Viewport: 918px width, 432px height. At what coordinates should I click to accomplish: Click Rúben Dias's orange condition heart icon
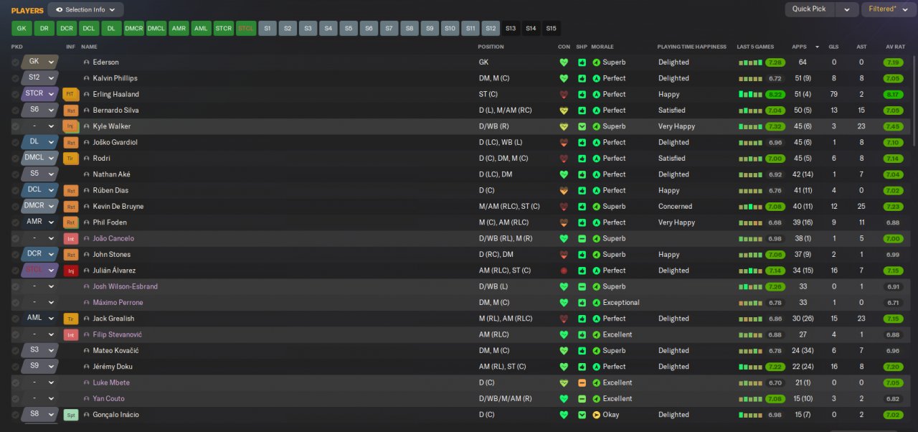[564, 190]
